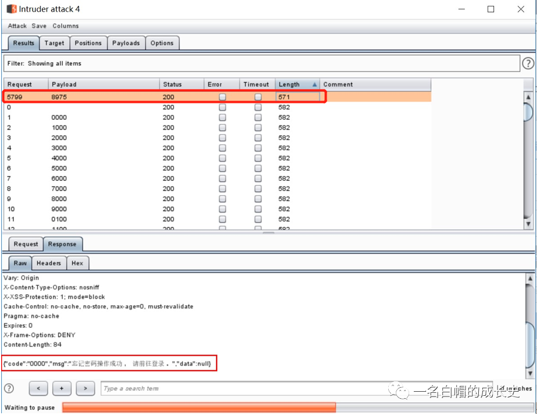The width and height of the screenshot is (537, 415).
Task: Click the results table scrollbar up arrow
Action: click(x=528, y=97)
